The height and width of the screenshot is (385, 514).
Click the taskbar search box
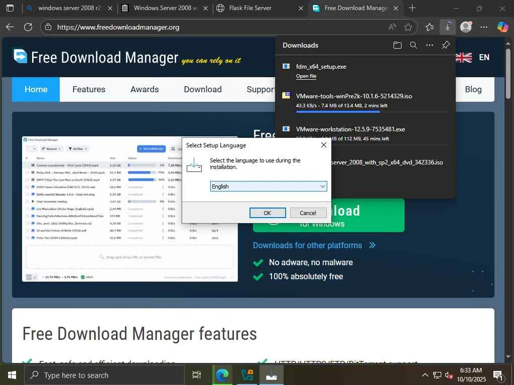click(104, 375)
